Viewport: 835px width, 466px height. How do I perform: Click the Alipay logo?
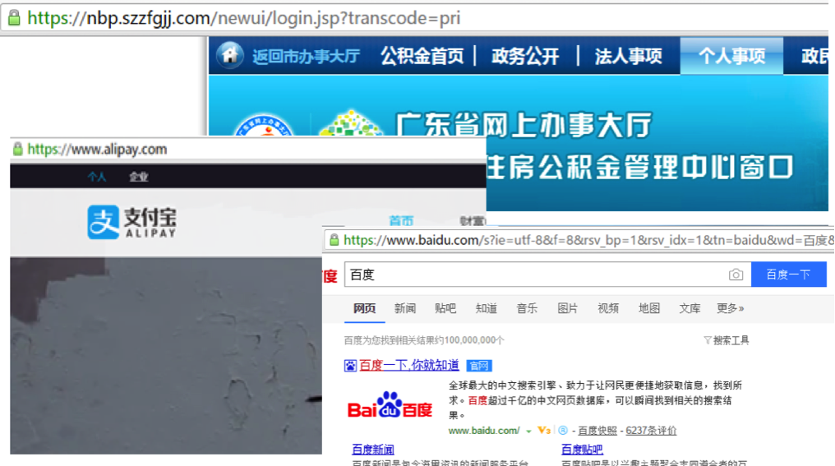(x=131, y=222)
